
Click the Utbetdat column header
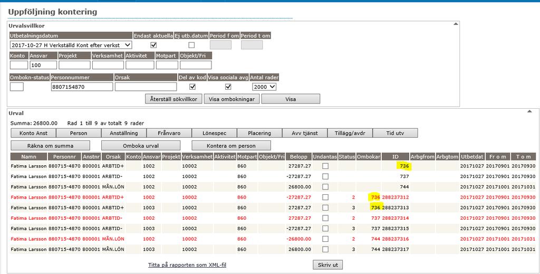(472, 156)
